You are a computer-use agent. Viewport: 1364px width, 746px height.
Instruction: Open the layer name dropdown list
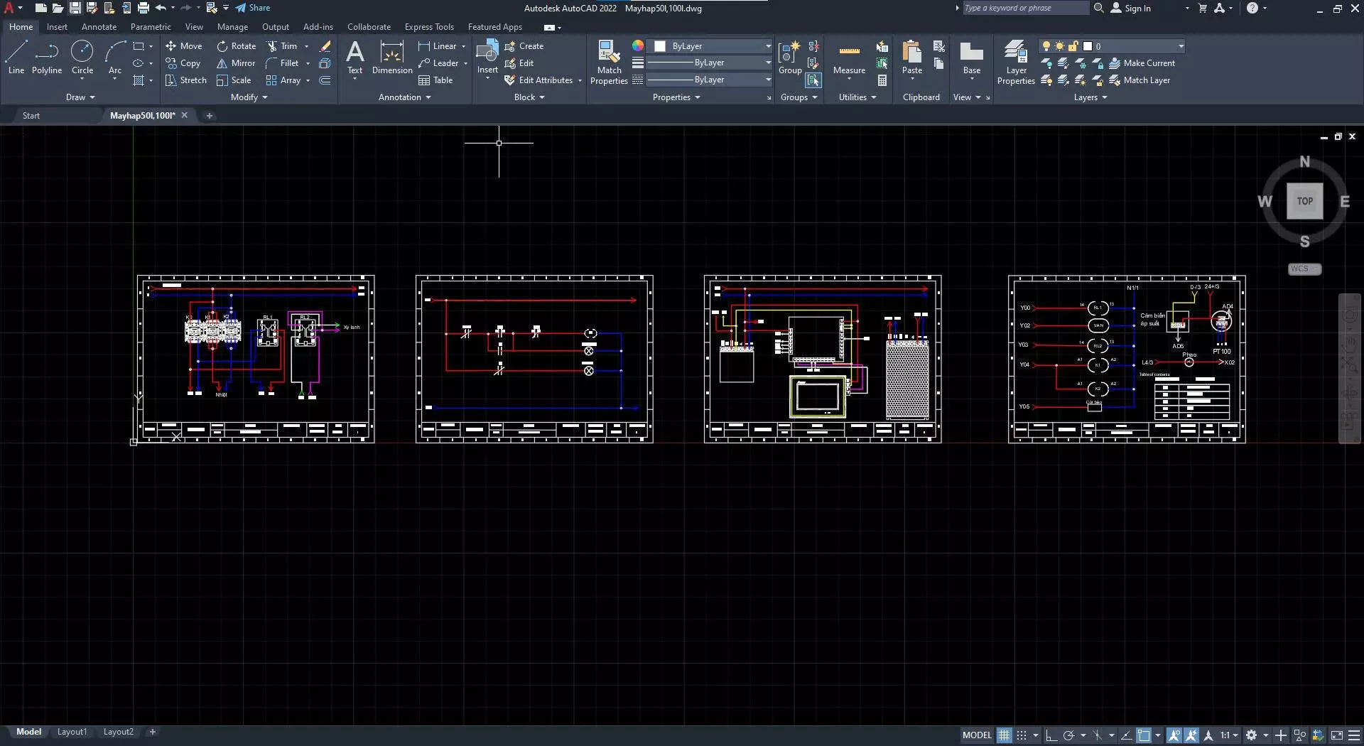point(1112,46)
